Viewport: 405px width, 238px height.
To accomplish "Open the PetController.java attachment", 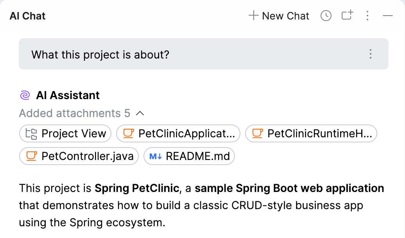I will 87,156.
